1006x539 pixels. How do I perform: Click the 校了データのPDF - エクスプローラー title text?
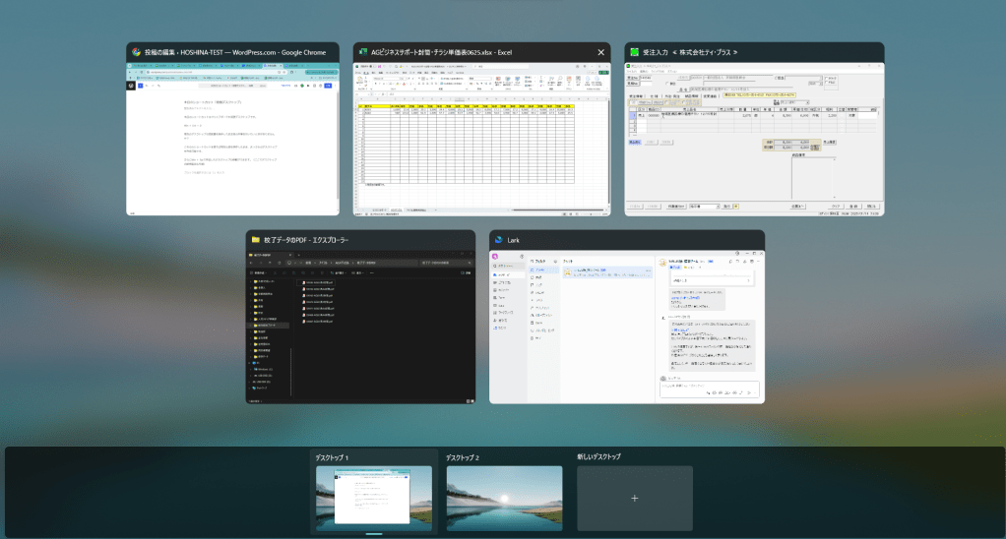(x=307, y=240)
